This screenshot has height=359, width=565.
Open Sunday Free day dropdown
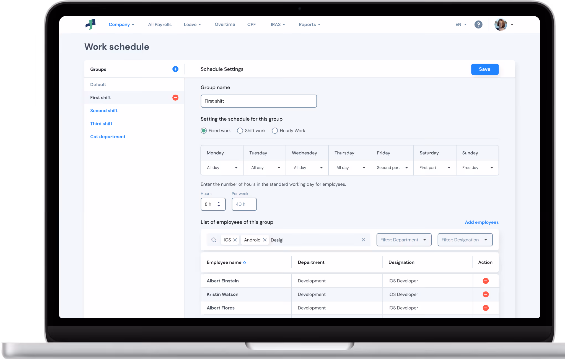point(478,168)
